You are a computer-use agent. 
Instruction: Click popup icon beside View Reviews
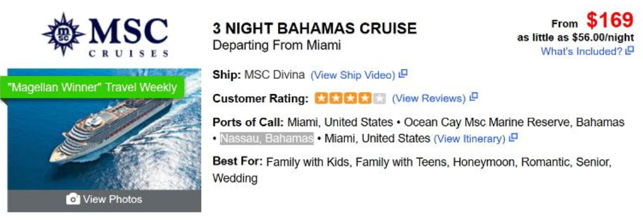(474, 97)
